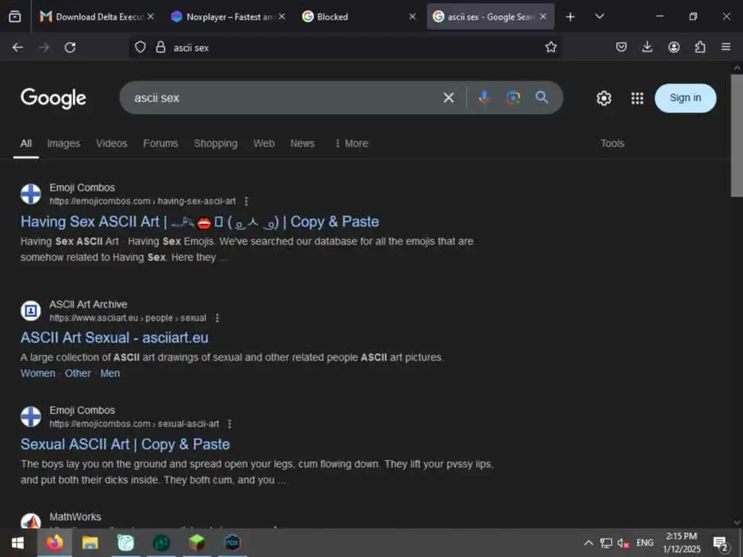Select the Images search tab

tap(64, 144)
